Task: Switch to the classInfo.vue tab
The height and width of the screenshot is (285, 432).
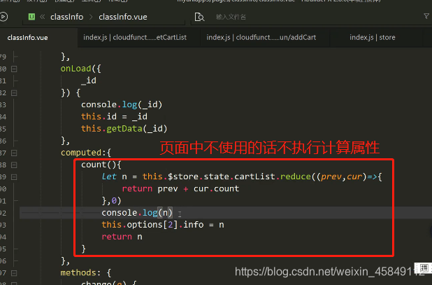Action: coord(27,38)
